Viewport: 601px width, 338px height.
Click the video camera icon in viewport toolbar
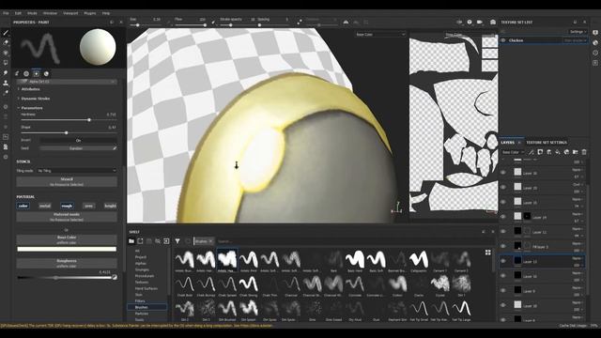(x=480, y=23)
